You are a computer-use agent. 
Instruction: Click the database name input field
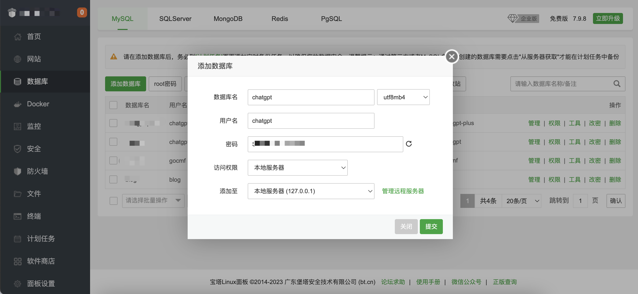coord(311,97)
